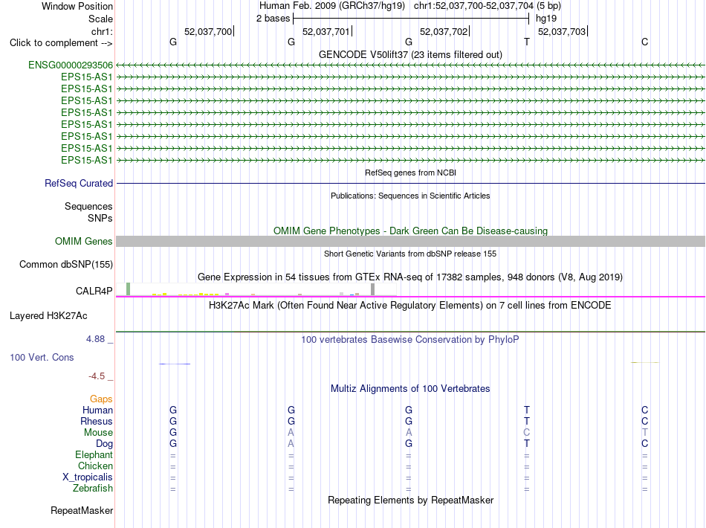This screenshot has width=706, height=528.
Task: Click the Scale label
Action: pyautogui.click(x=100, y=19)
